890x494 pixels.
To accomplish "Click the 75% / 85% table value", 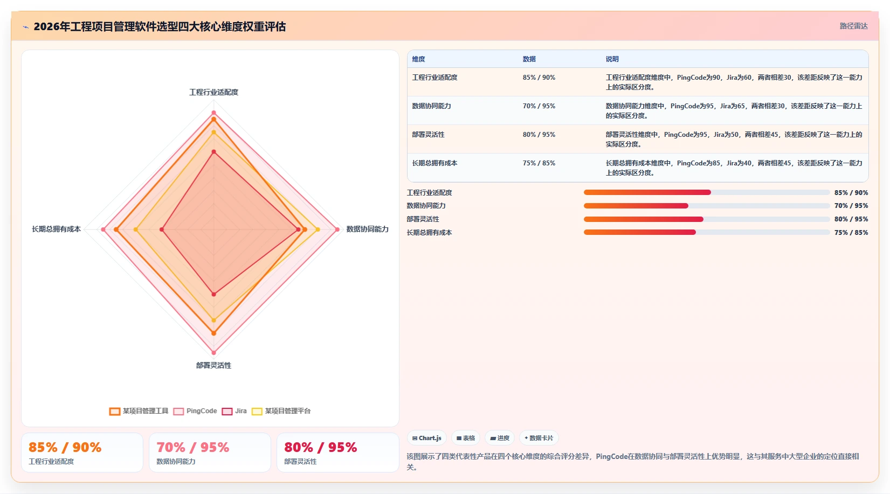I will click(539, 163).
